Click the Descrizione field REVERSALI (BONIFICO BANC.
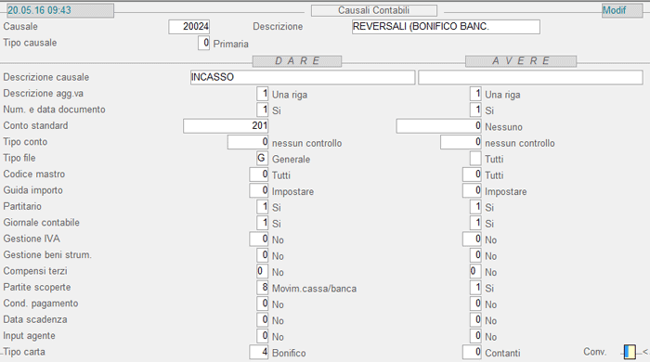Viewport: 650px width, 362px height. pos(446,27)
